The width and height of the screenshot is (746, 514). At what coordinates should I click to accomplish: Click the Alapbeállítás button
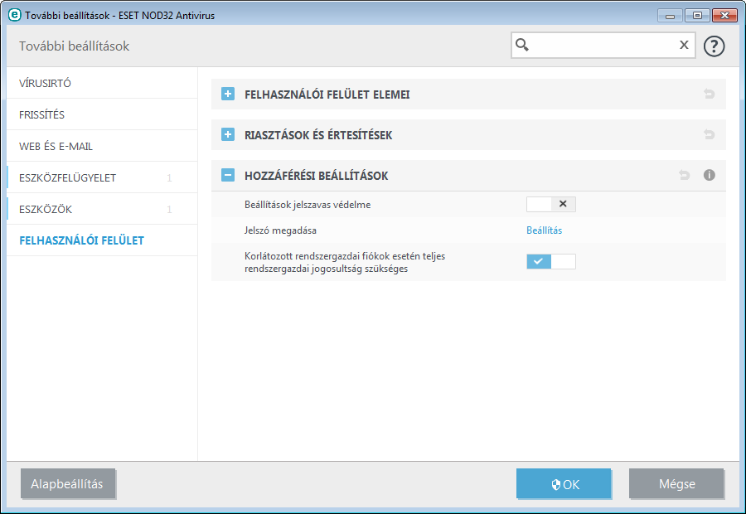pyautogui.click(x=68, y=483)
